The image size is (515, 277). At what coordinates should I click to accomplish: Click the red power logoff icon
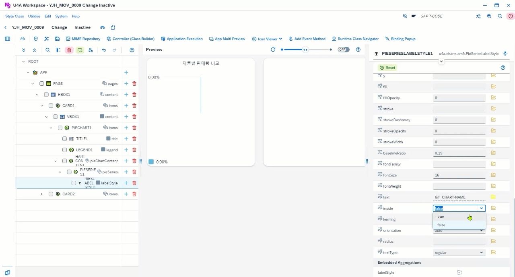click(511, 16)
